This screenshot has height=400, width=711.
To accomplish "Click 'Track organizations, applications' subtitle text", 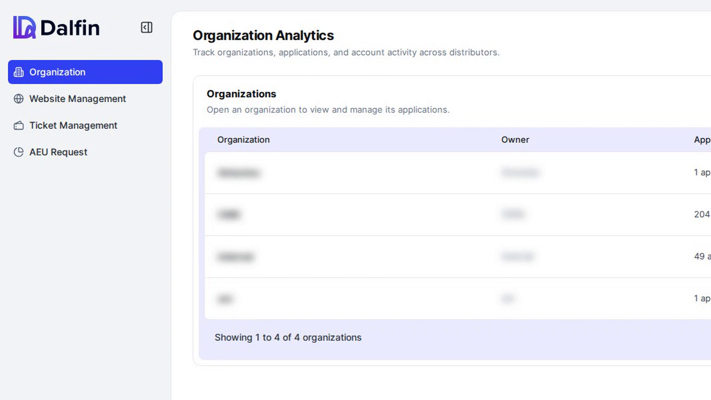I will (x=346, y=53).
